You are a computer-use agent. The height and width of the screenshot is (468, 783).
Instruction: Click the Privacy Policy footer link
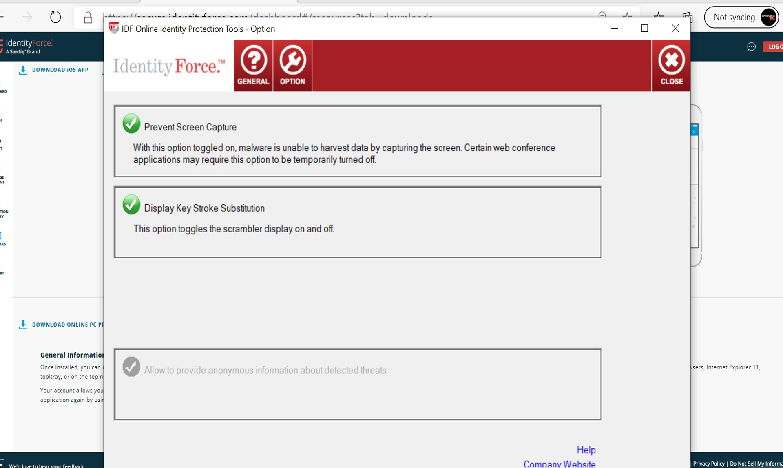(708, 464)
